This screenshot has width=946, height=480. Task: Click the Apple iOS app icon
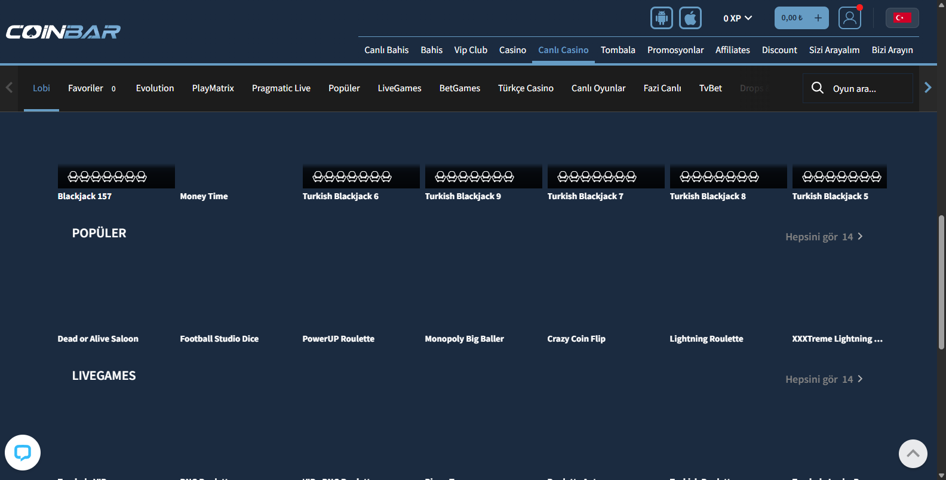coord(690,18)
